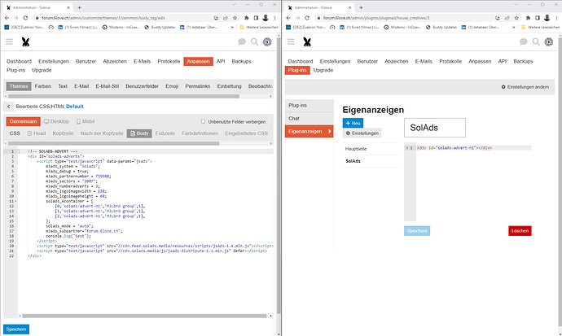Select Themes sub-tab
The image size is (562, 336).
pos(19,86)
